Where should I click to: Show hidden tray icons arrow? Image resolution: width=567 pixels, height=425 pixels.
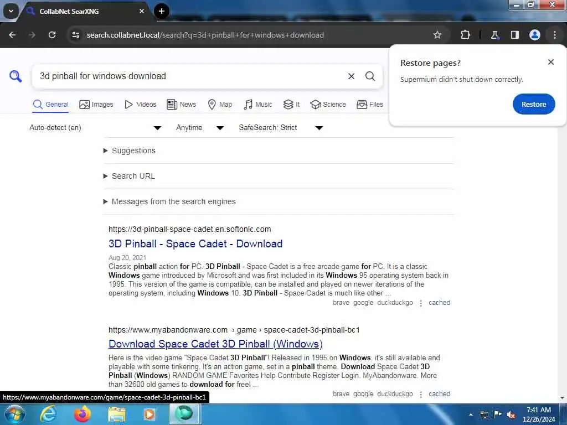pyautogui.click(x=471, y=414)
